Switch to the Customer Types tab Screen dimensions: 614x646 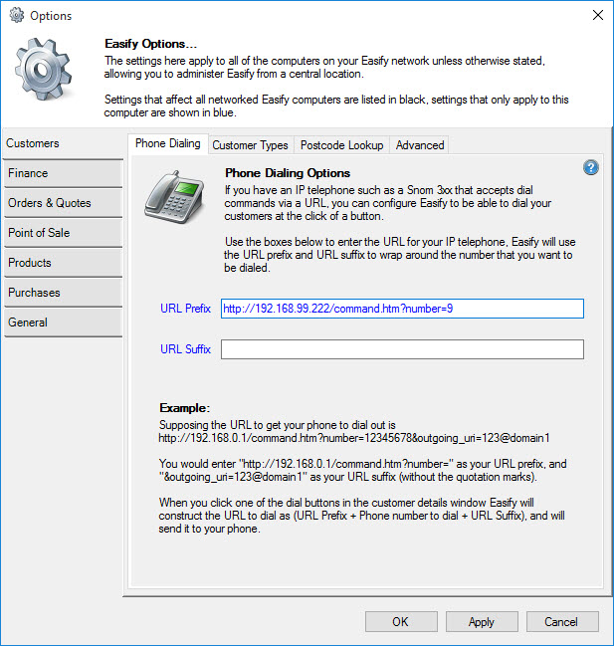point(250,145)
